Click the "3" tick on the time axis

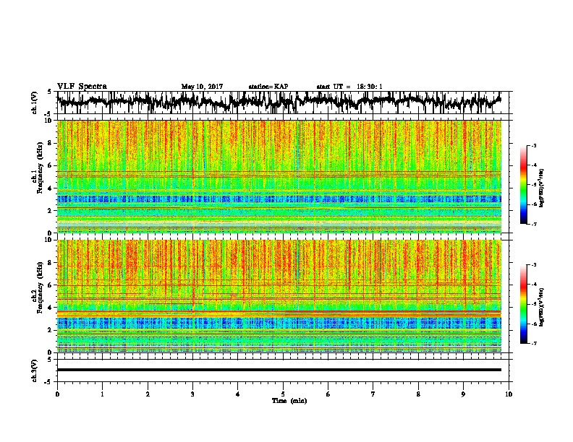point(192,394)
